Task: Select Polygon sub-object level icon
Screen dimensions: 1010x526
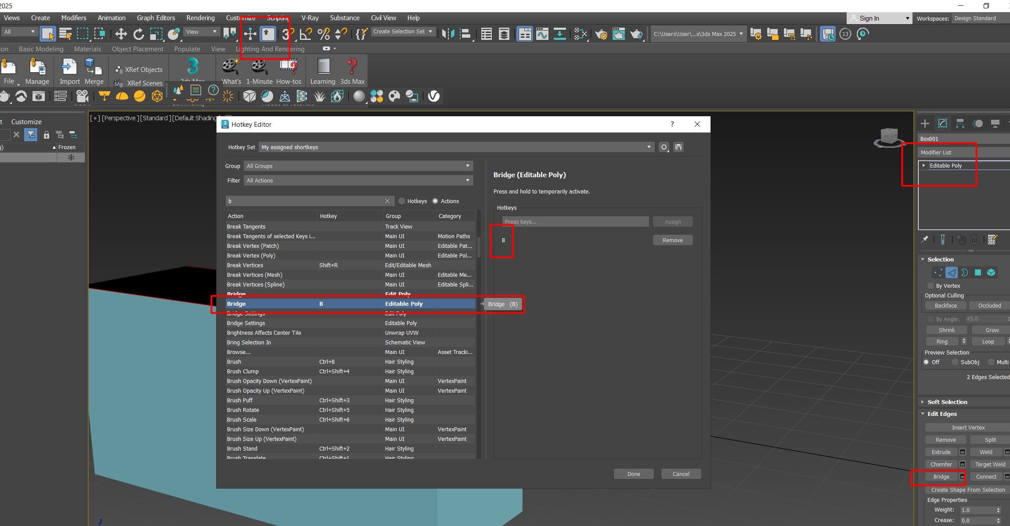Action: point(978,272)
